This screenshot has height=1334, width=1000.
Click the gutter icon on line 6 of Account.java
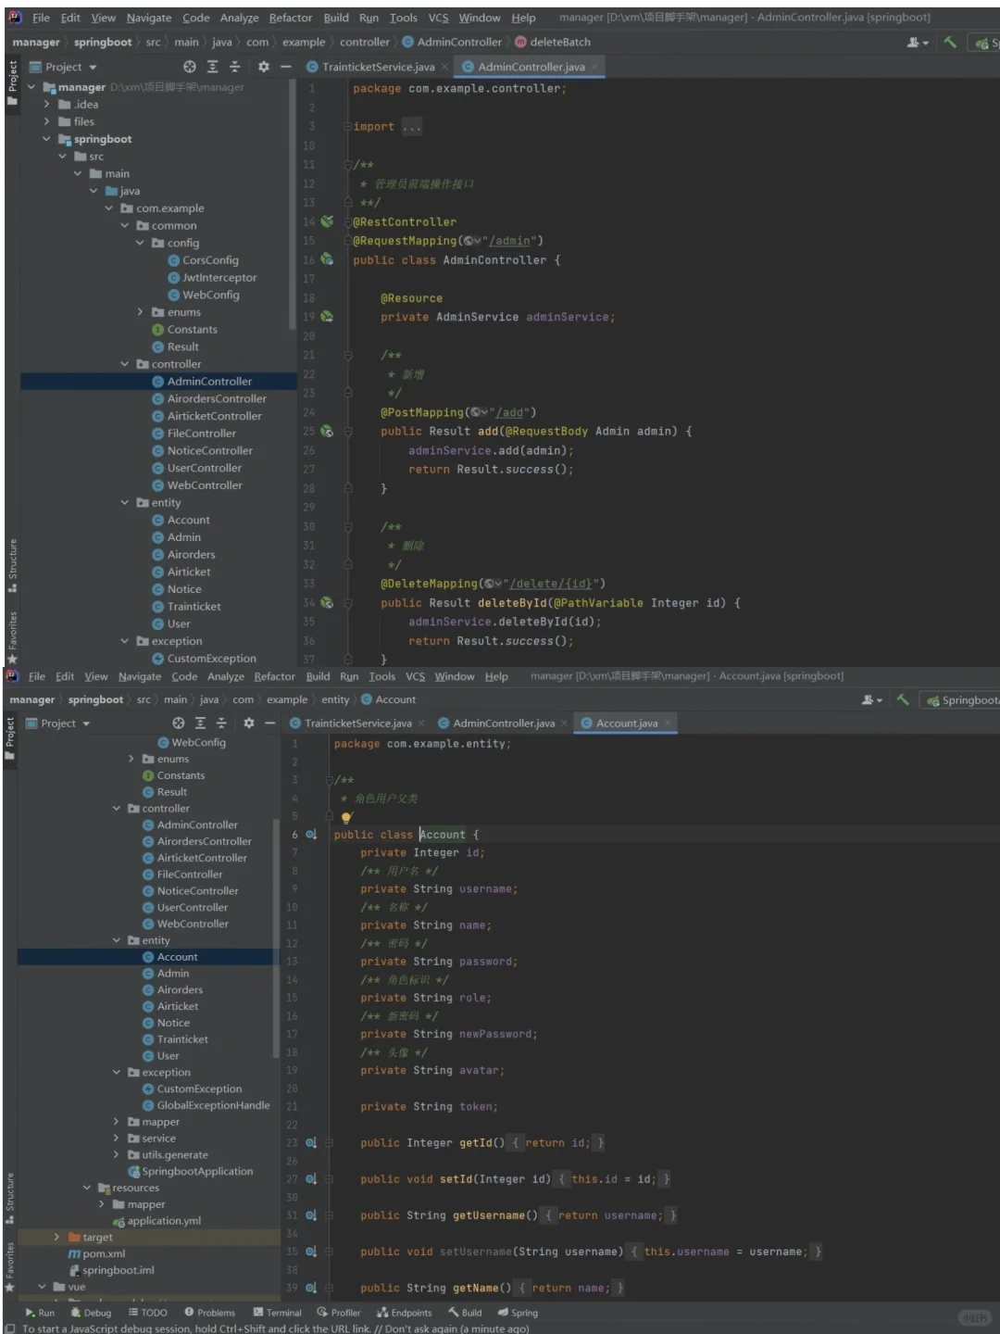(311, 834)
